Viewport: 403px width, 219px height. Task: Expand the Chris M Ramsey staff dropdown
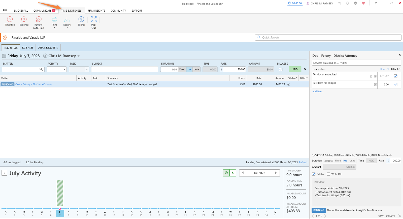(x=78, y=56)
